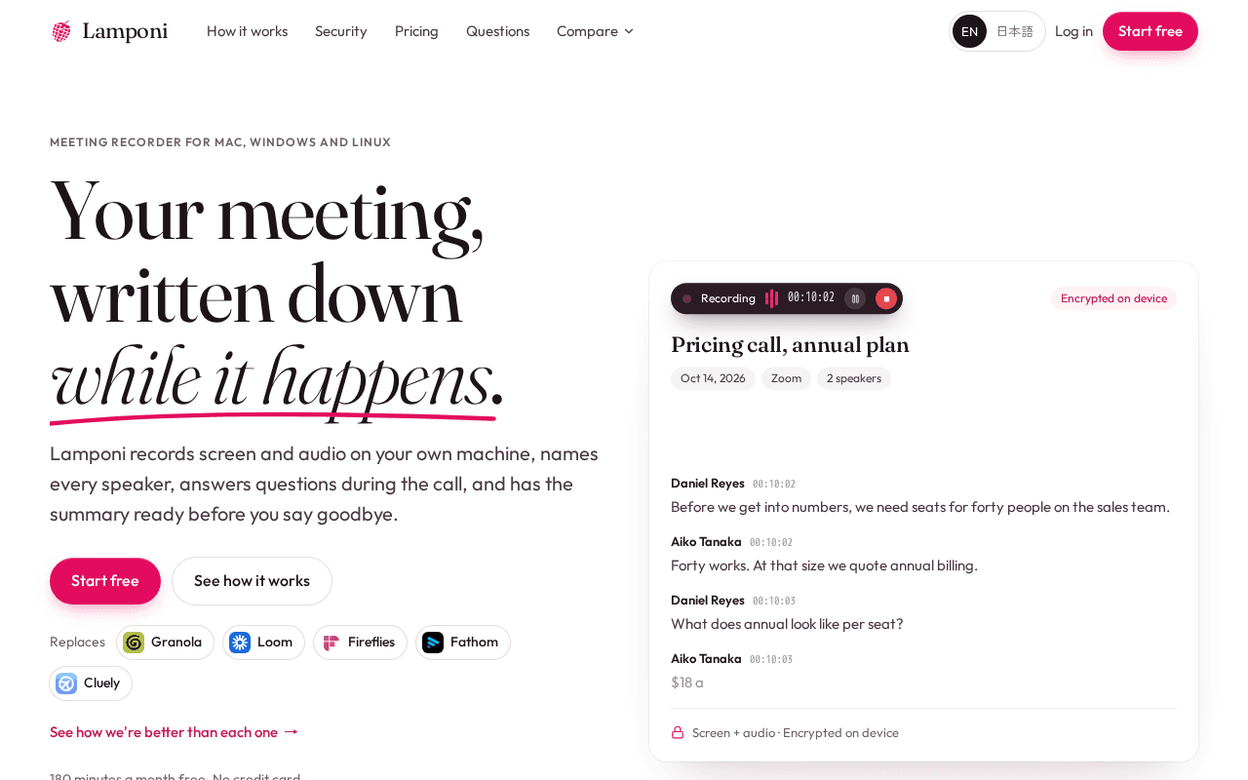Image resolution: width=1248 pixels, height=780 pixels.
Task: Click the Granola app icon
Action: 134,643
